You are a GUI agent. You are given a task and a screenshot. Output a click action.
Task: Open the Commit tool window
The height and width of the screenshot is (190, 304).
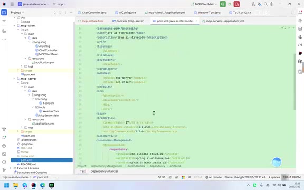[4, 21]
